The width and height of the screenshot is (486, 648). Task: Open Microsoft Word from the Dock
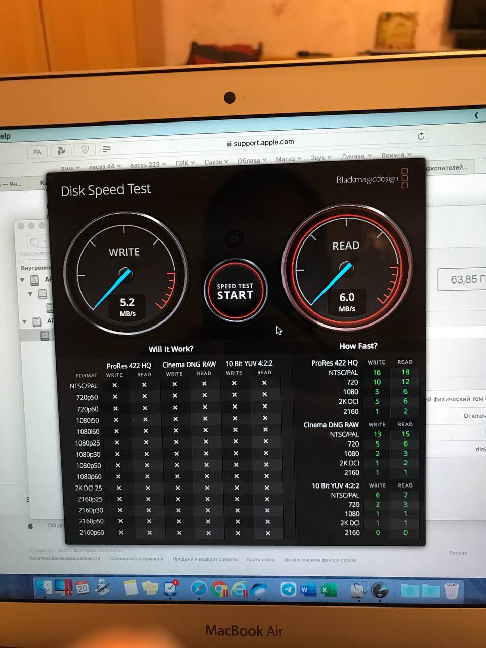click(x=308, y=590)
